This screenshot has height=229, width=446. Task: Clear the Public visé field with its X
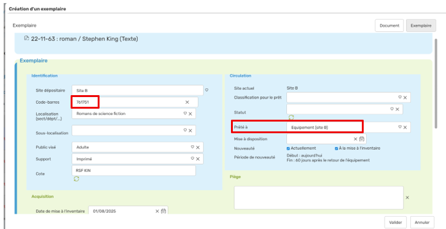(198, 147)
